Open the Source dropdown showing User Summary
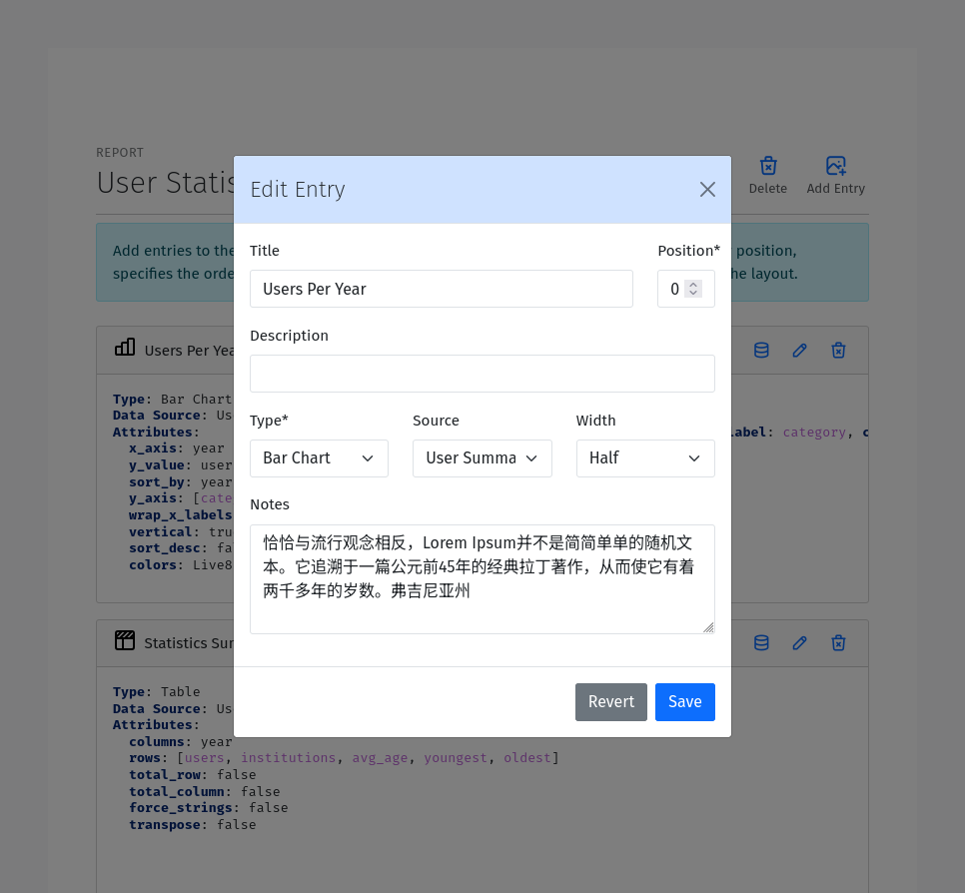 coord(482,458)
